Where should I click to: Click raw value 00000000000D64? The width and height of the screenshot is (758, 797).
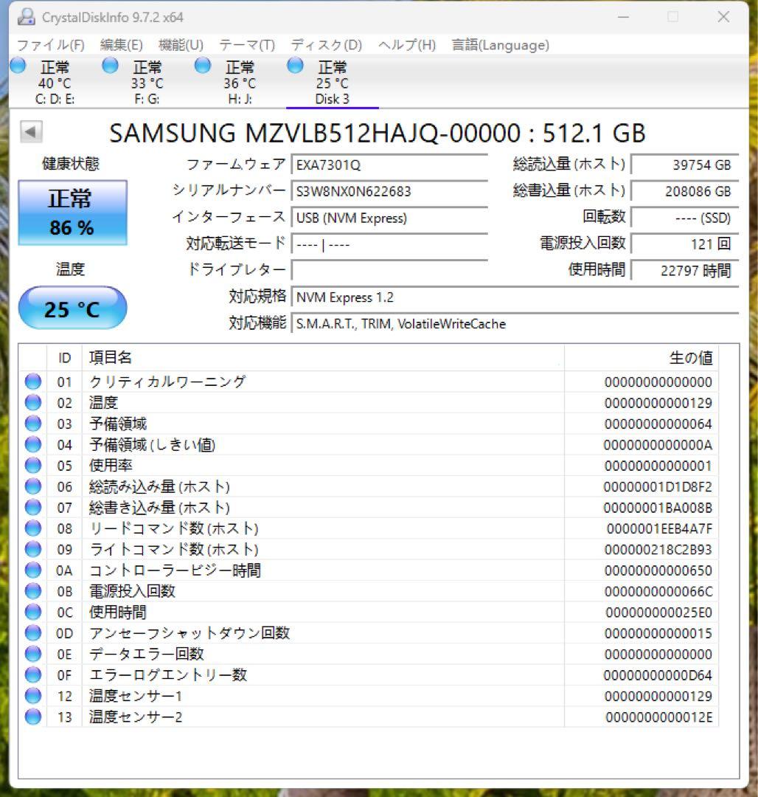658,675
